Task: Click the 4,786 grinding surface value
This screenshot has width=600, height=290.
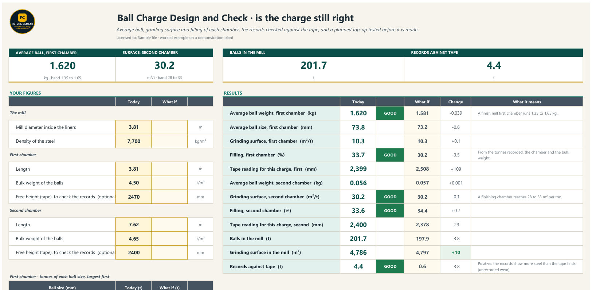Action: (358, 253)
